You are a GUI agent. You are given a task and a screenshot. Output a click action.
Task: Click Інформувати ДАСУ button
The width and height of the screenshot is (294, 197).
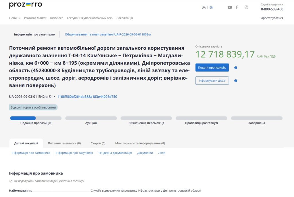click(212, 80)
